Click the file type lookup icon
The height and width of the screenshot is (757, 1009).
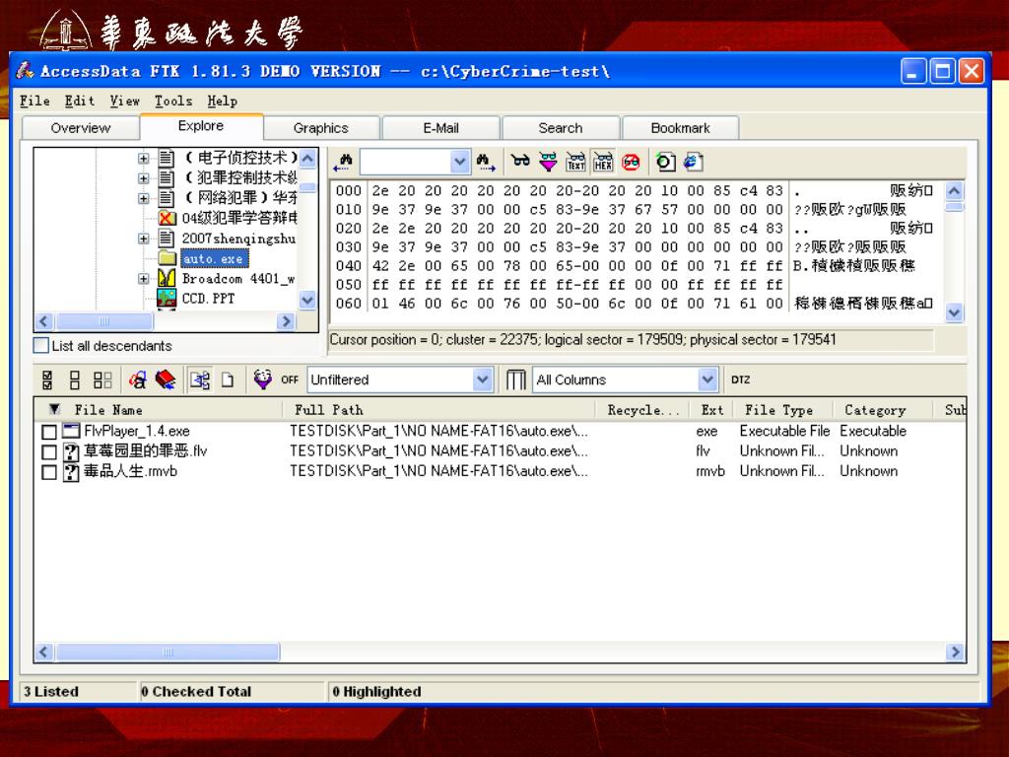(137, 379)
